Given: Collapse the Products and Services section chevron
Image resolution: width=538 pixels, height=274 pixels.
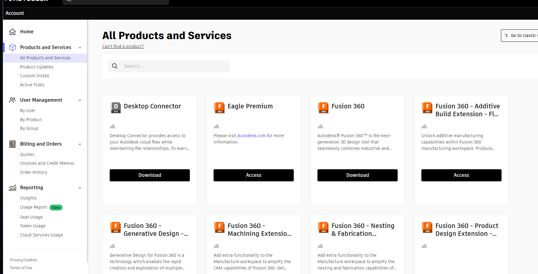Looking at the screenshot, I should 80,48.
